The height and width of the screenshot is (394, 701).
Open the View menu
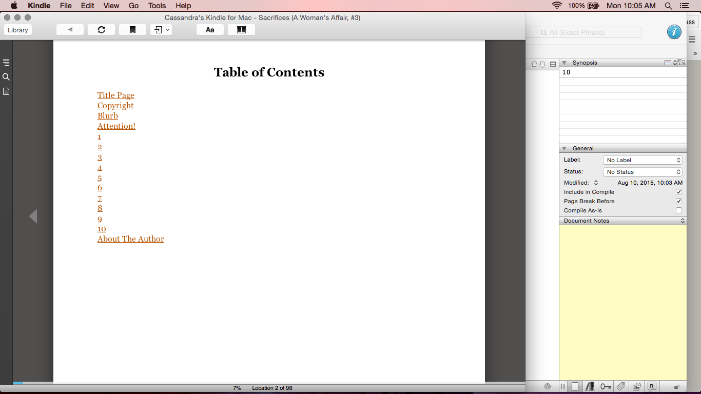point(111,6)
